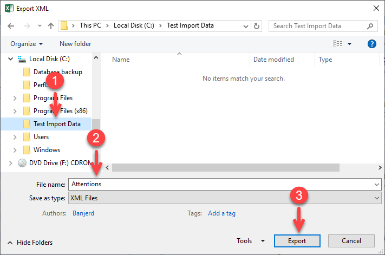Select the Program Files folder
Viewport: 385px width, 255px height.
53,98
